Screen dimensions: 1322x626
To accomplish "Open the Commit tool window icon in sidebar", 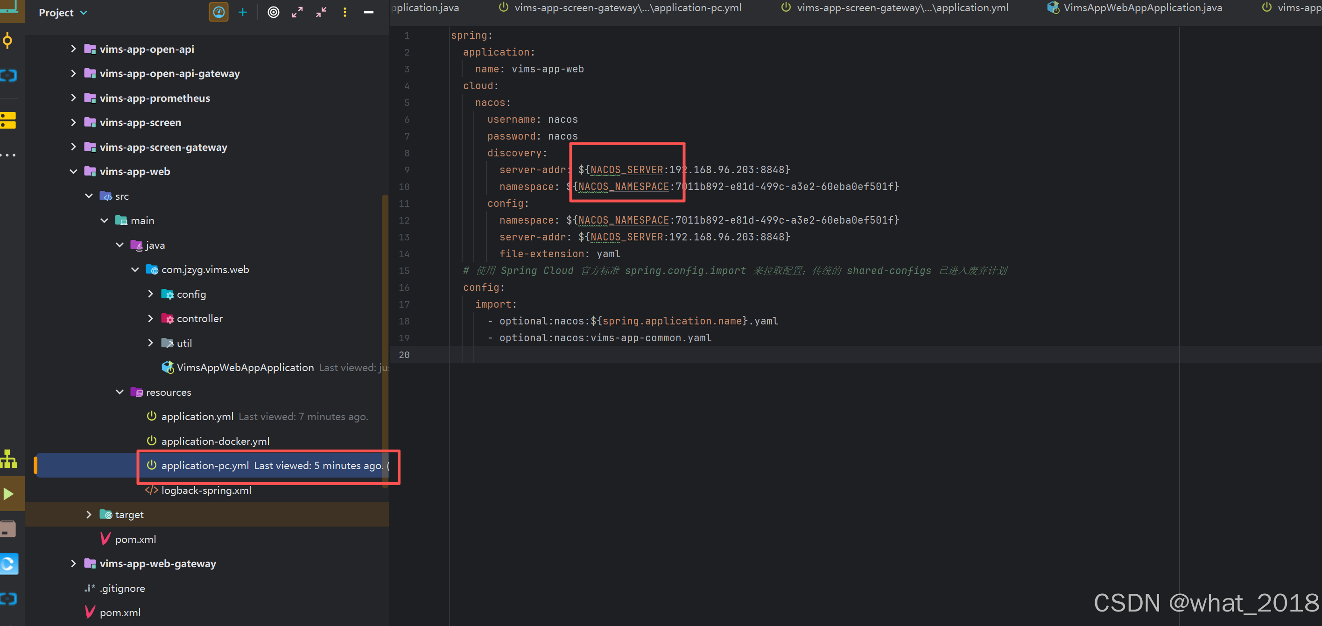I will tap(7, 41).
